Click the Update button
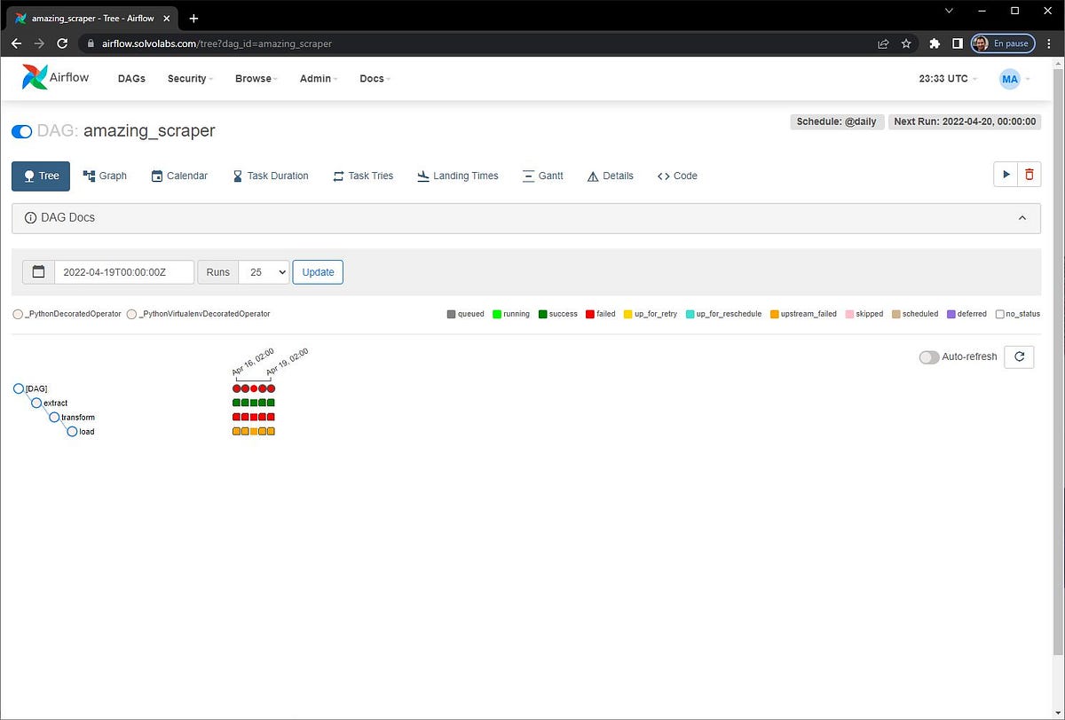The image size is (1065, 720). (317, 271)
